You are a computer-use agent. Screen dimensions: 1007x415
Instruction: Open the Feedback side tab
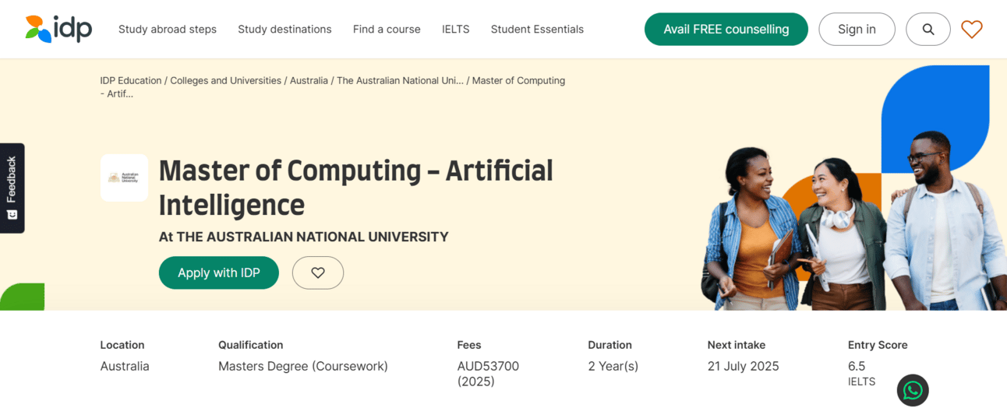click(12, 188)
